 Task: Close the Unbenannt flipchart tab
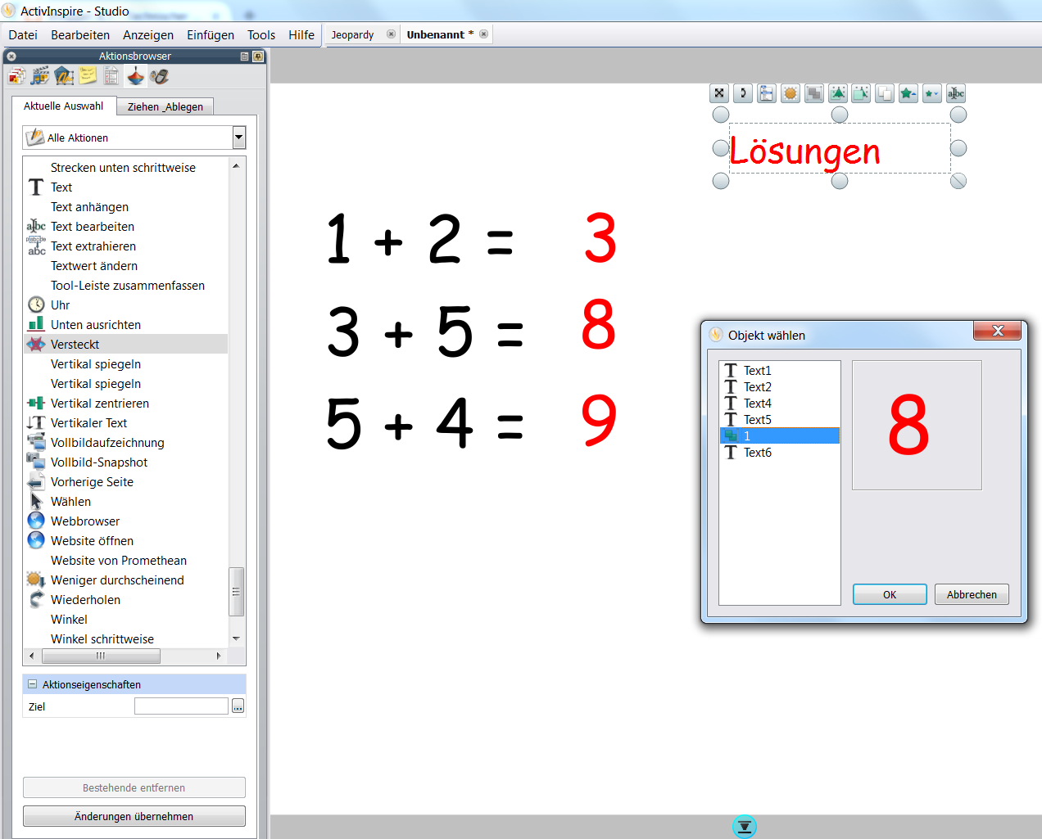coord(483,34)
